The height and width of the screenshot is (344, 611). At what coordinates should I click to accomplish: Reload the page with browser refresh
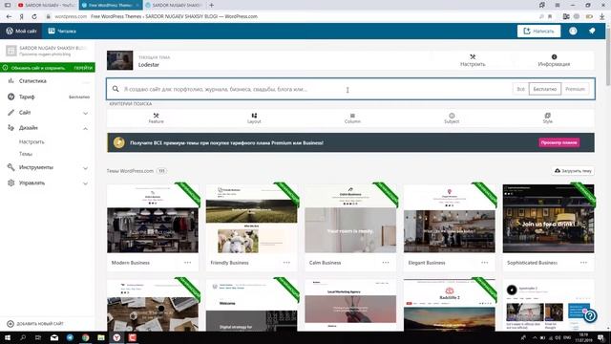click(34, 16)
